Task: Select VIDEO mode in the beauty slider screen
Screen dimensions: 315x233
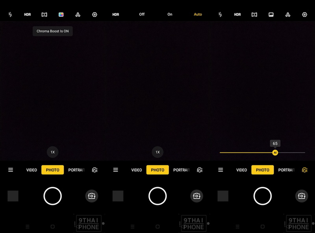Action: (241, 170)
